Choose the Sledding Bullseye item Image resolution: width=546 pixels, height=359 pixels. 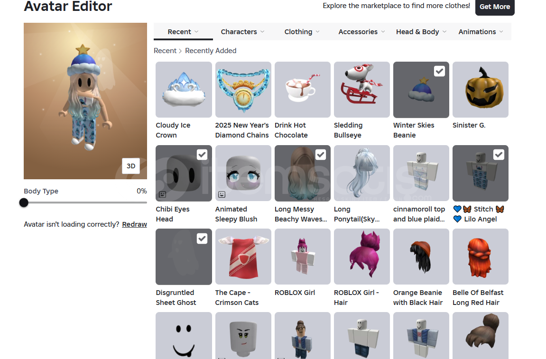click(x=362, y=90)
